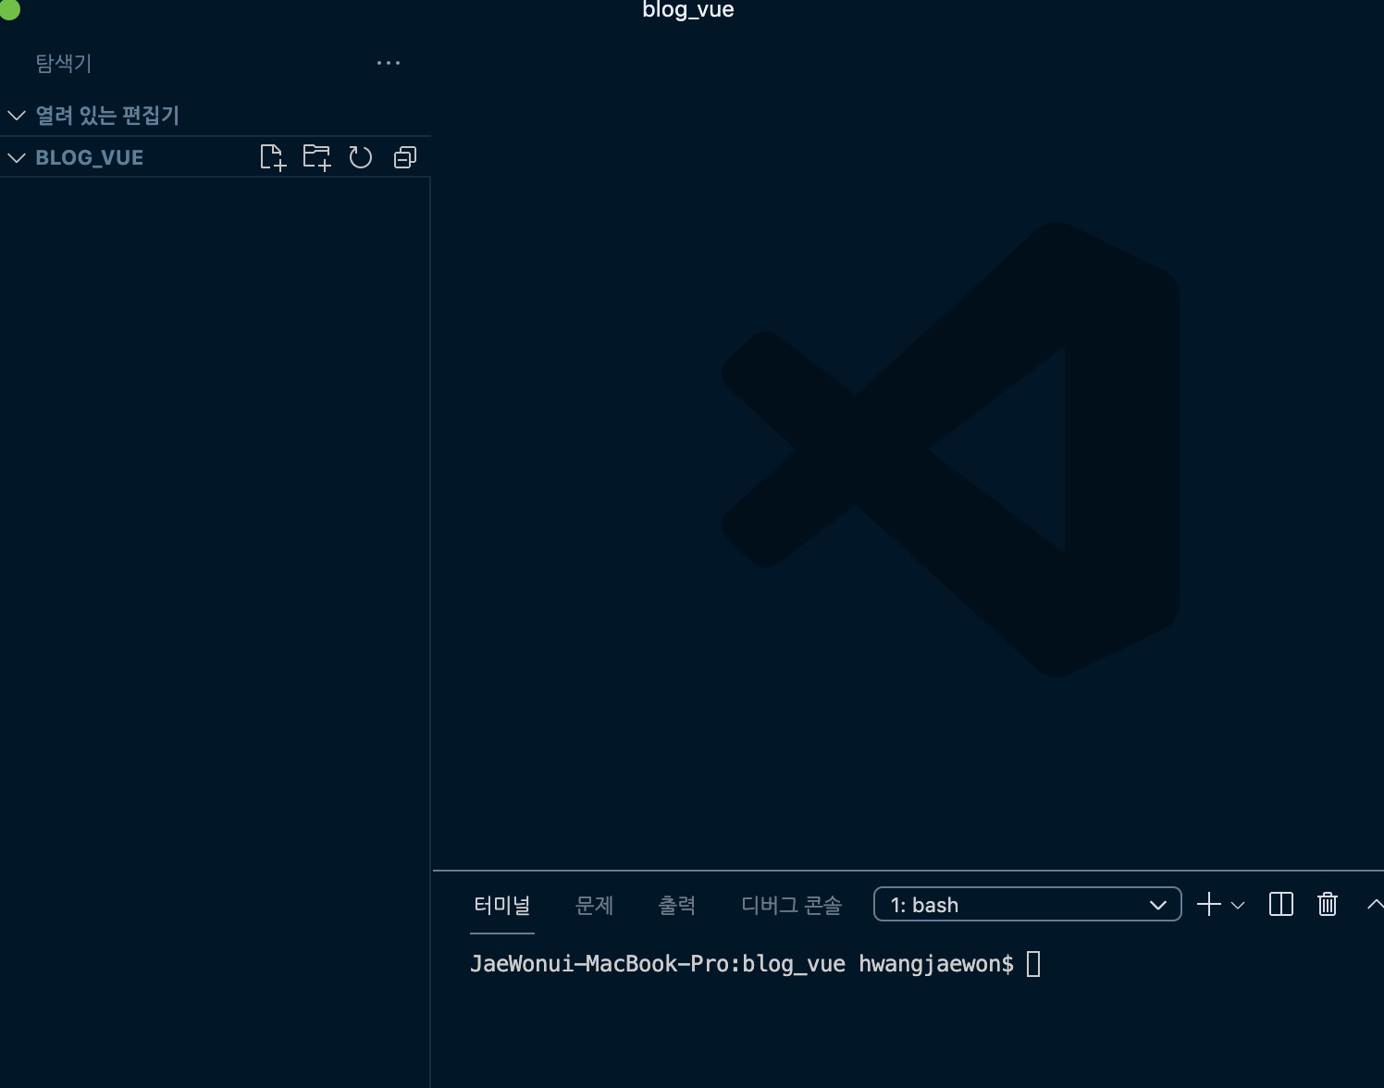1384x1088 pixels.
Task: Open explorer more actions ellipsis menu
Action: click(x=389, y=63)
